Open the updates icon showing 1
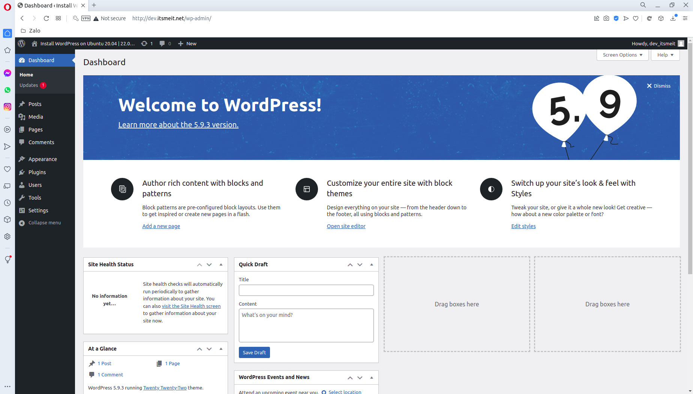Viewport: 693px width, 394px height. click(147, 43)
